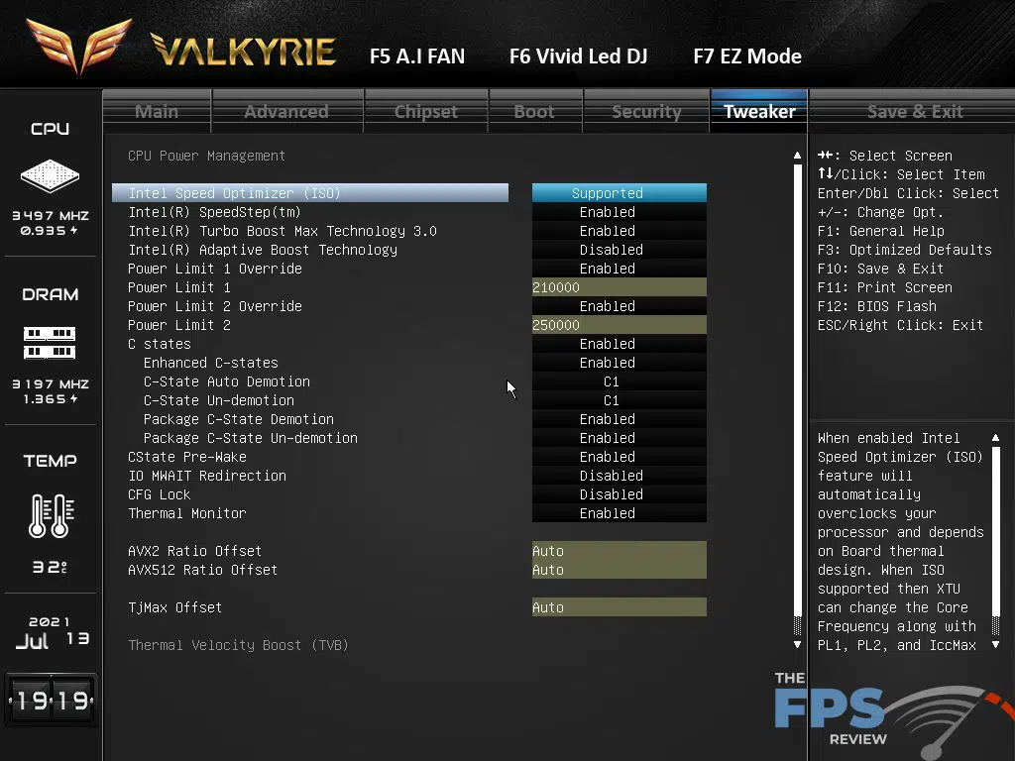Change Power Limit 1 Override value
Image resolution: width=1015 pixels, height=761 pixels.
click(x=619, y=268)
